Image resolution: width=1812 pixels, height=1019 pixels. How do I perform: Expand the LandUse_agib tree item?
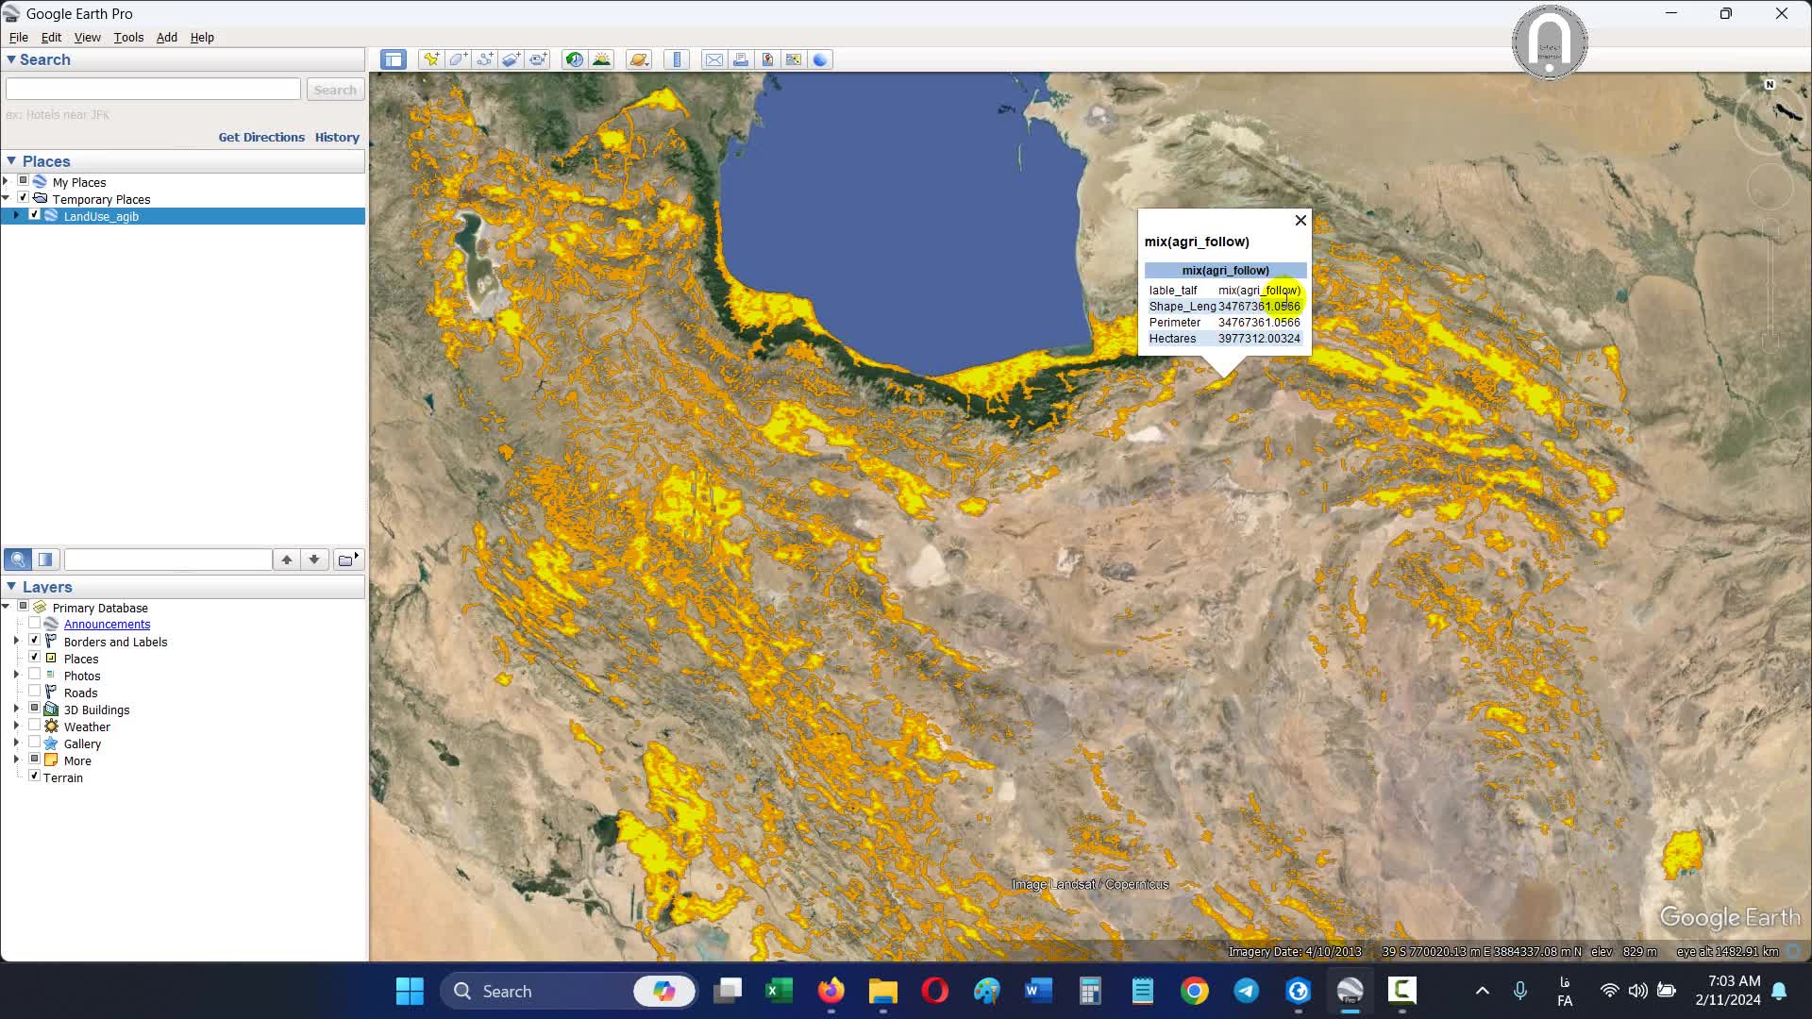16,215
